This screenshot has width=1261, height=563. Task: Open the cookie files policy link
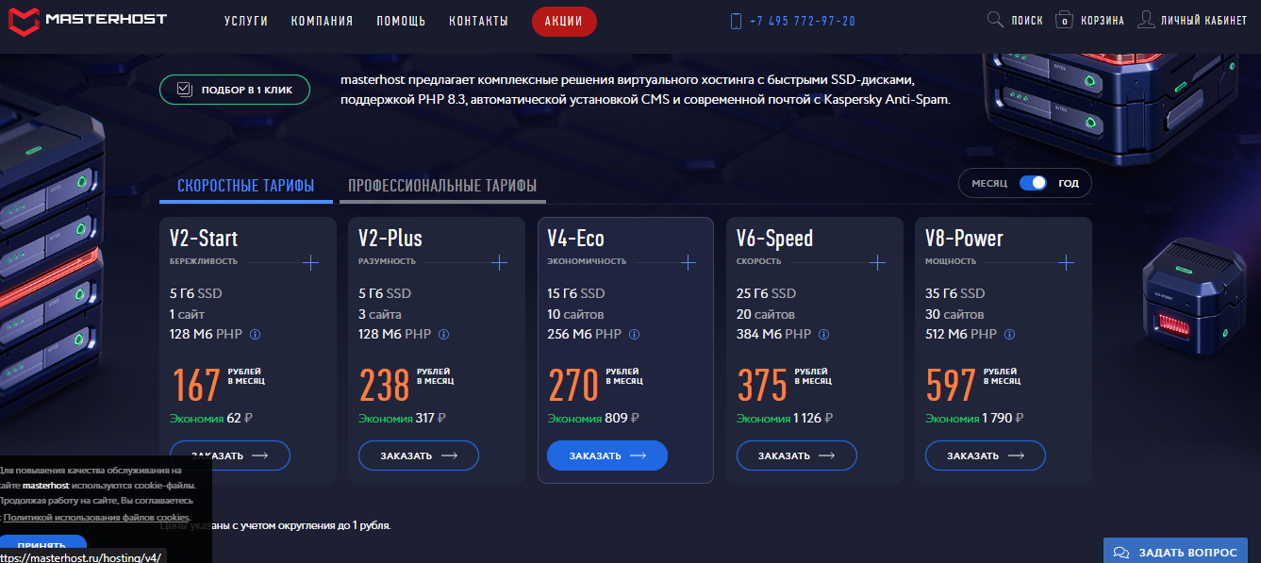[x=96, y=517]
